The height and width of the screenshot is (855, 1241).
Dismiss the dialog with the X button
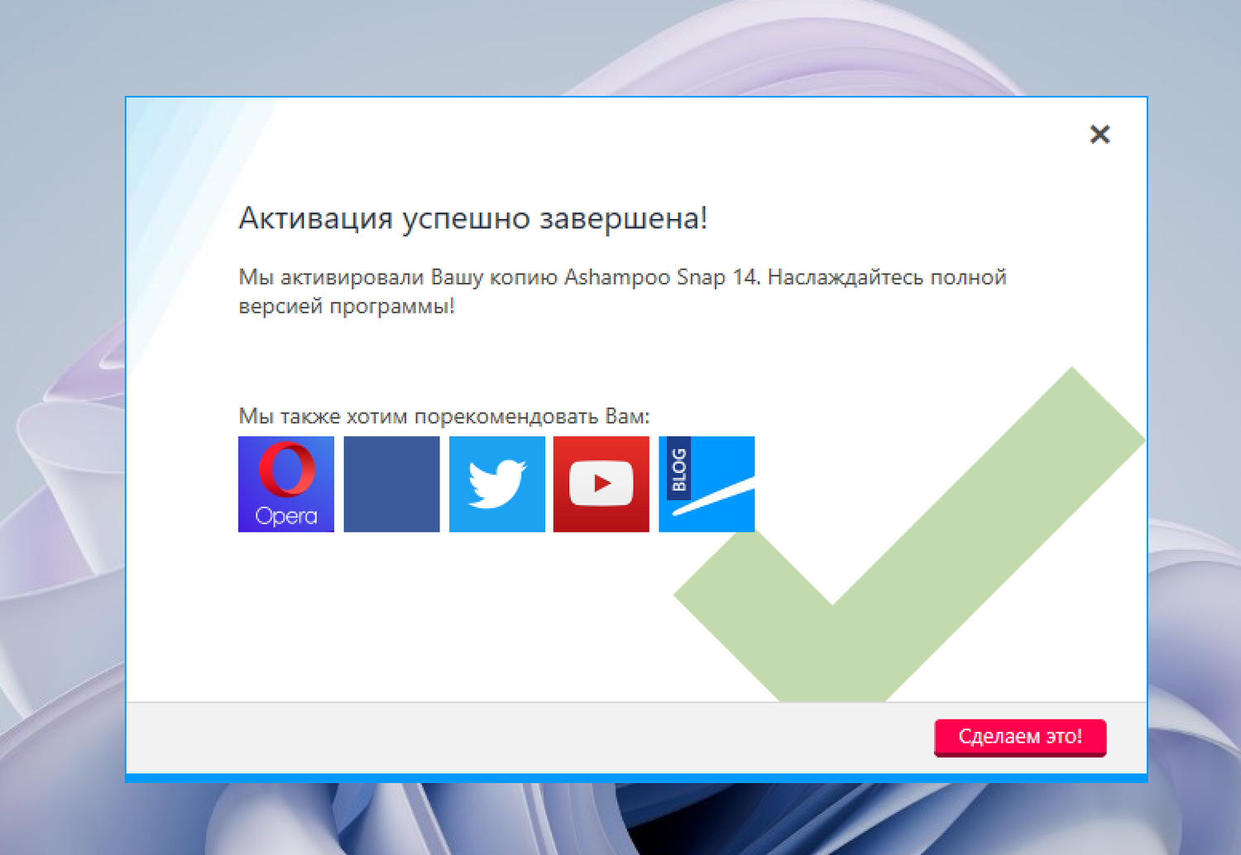coord(1100,134)
